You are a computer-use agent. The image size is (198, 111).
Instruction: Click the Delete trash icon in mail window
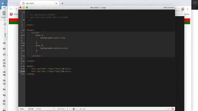click(x=4, y=13)
